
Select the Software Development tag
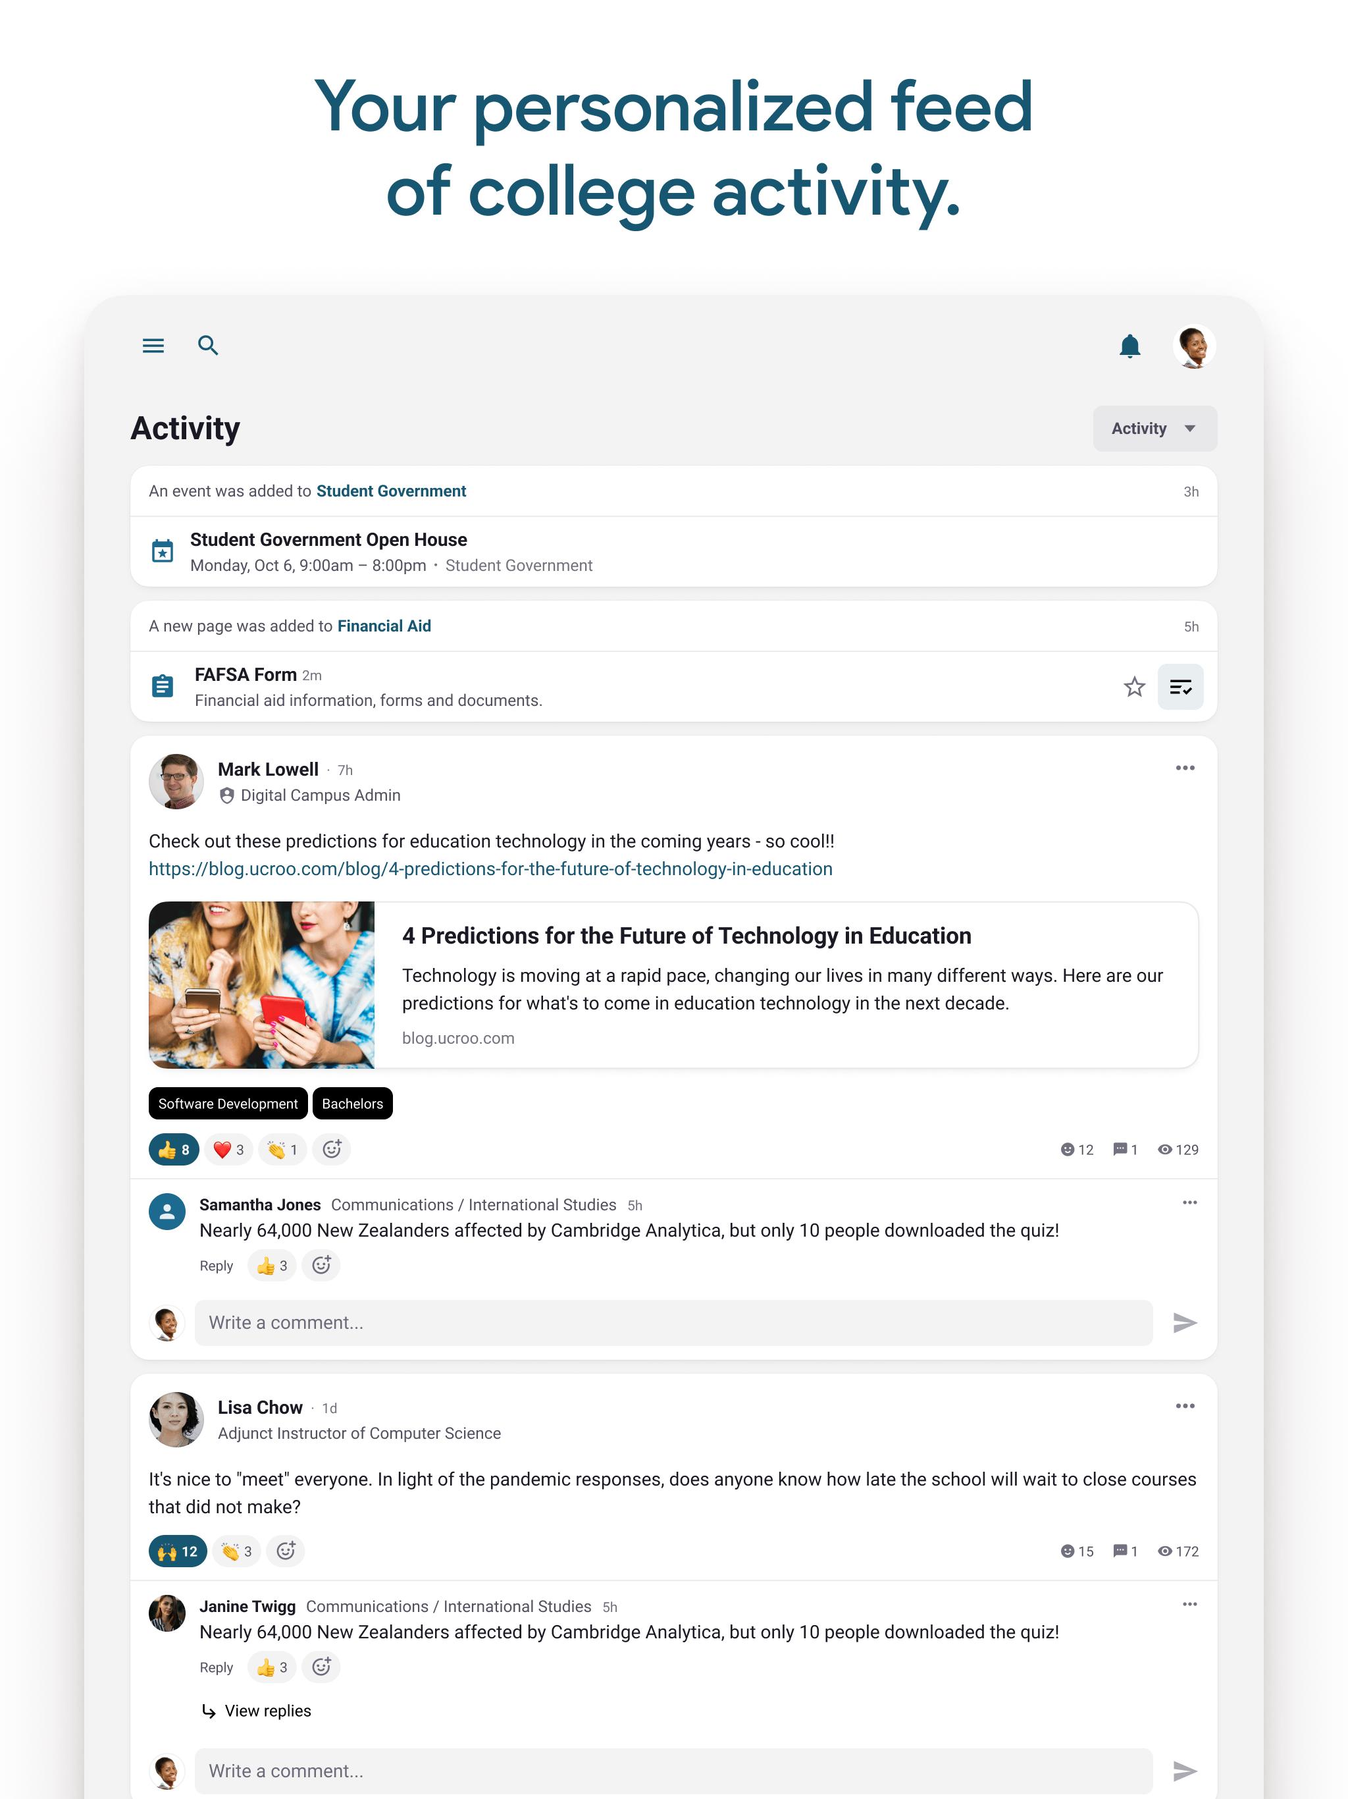tap(228, 1104)
